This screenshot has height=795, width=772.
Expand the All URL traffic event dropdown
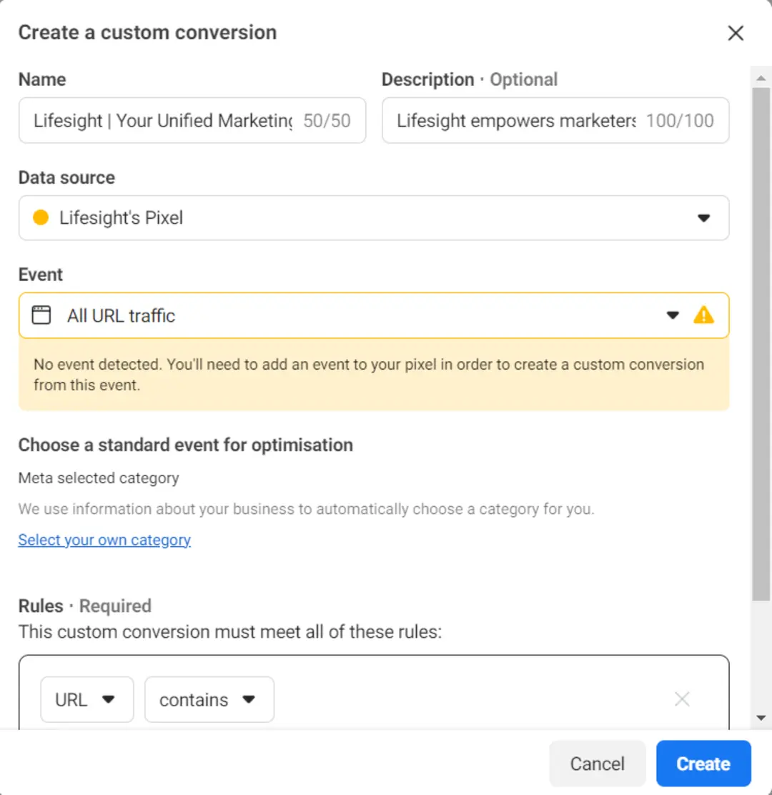(672, 315)
